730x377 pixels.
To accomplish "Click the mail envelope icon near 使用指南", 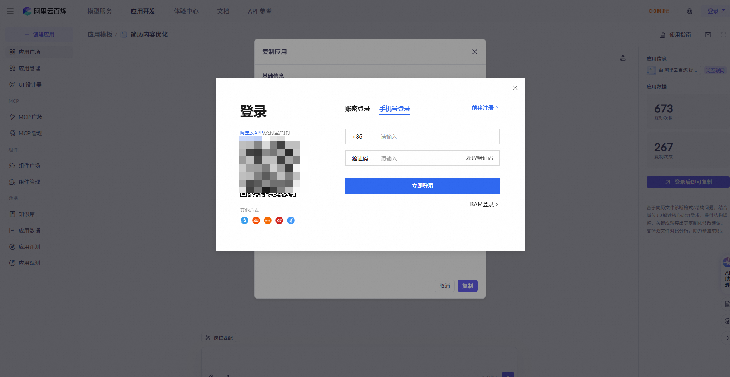I will (x=708, y=34).
